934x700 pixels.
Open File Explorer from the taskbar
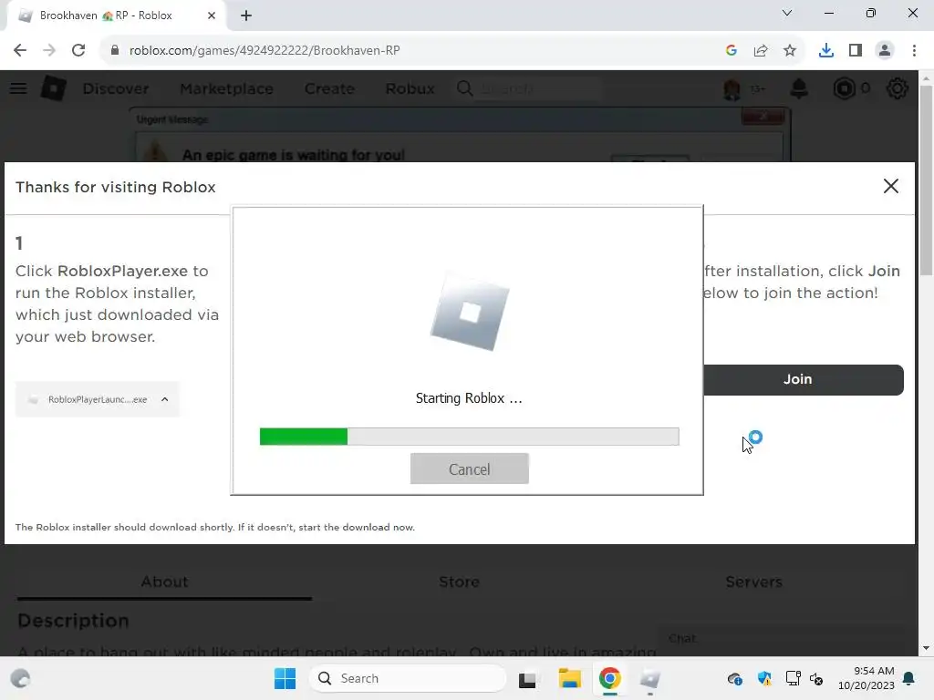pos(569,678)
